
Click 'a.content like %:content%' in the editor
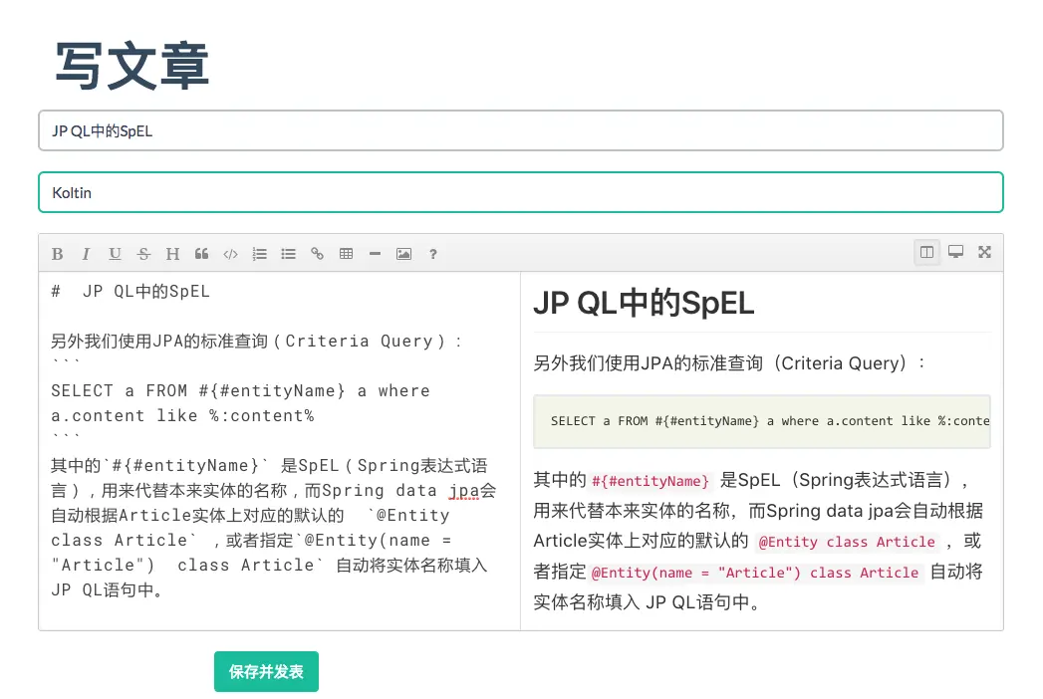[182, 415]
